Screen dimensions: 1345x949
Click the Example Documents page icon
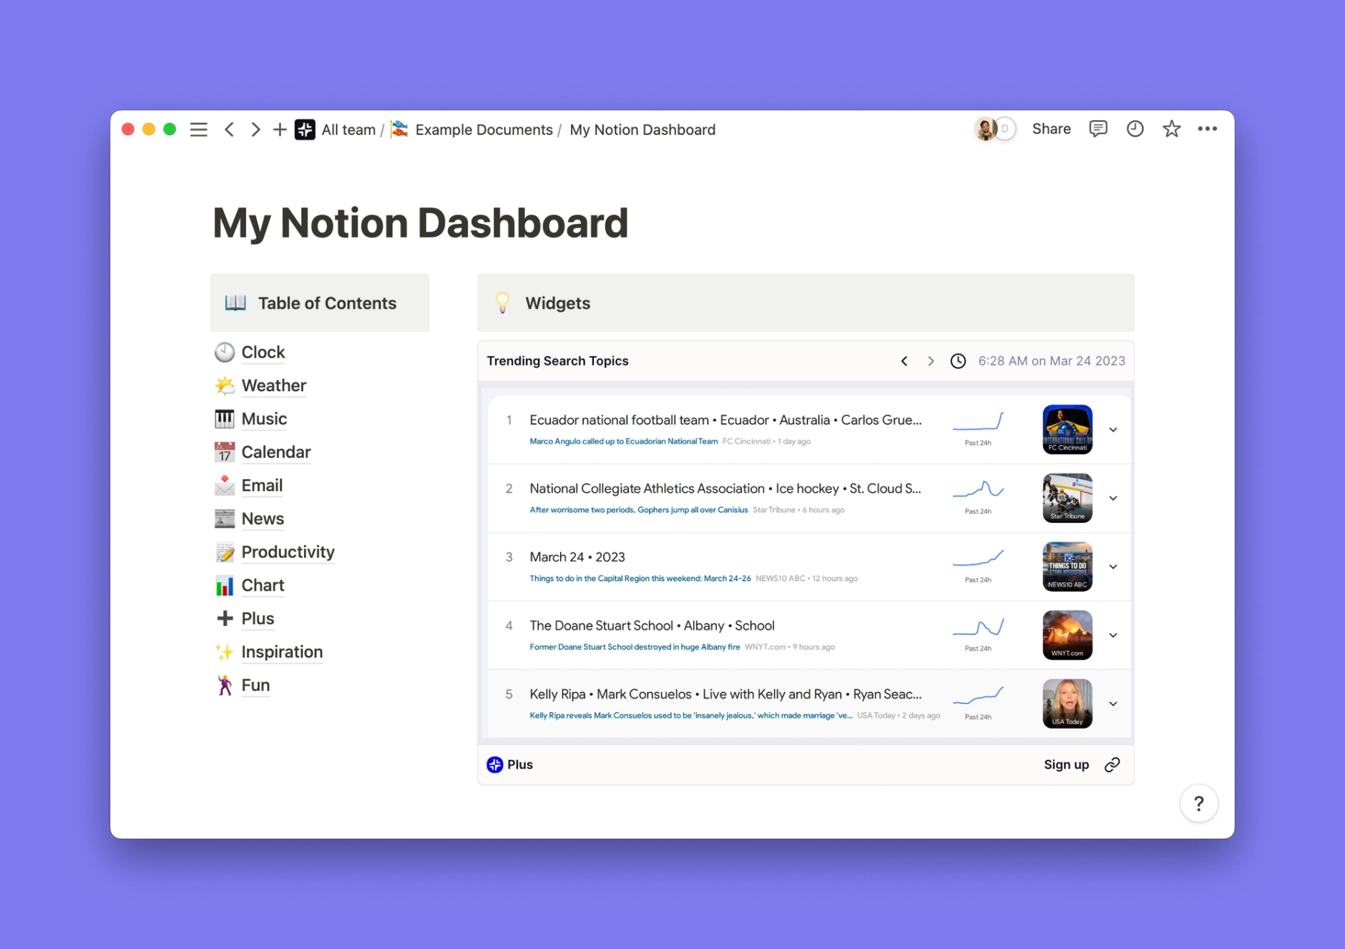coord(399,129)
